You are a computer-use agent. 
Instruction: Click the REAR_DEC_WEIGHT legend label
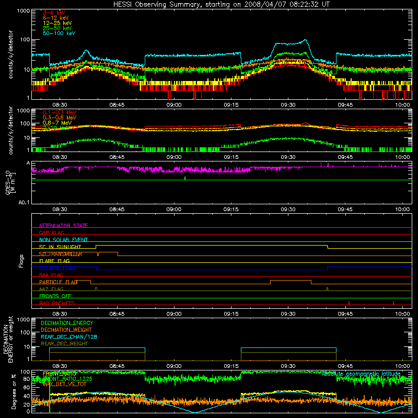click(x=64, y=344)
